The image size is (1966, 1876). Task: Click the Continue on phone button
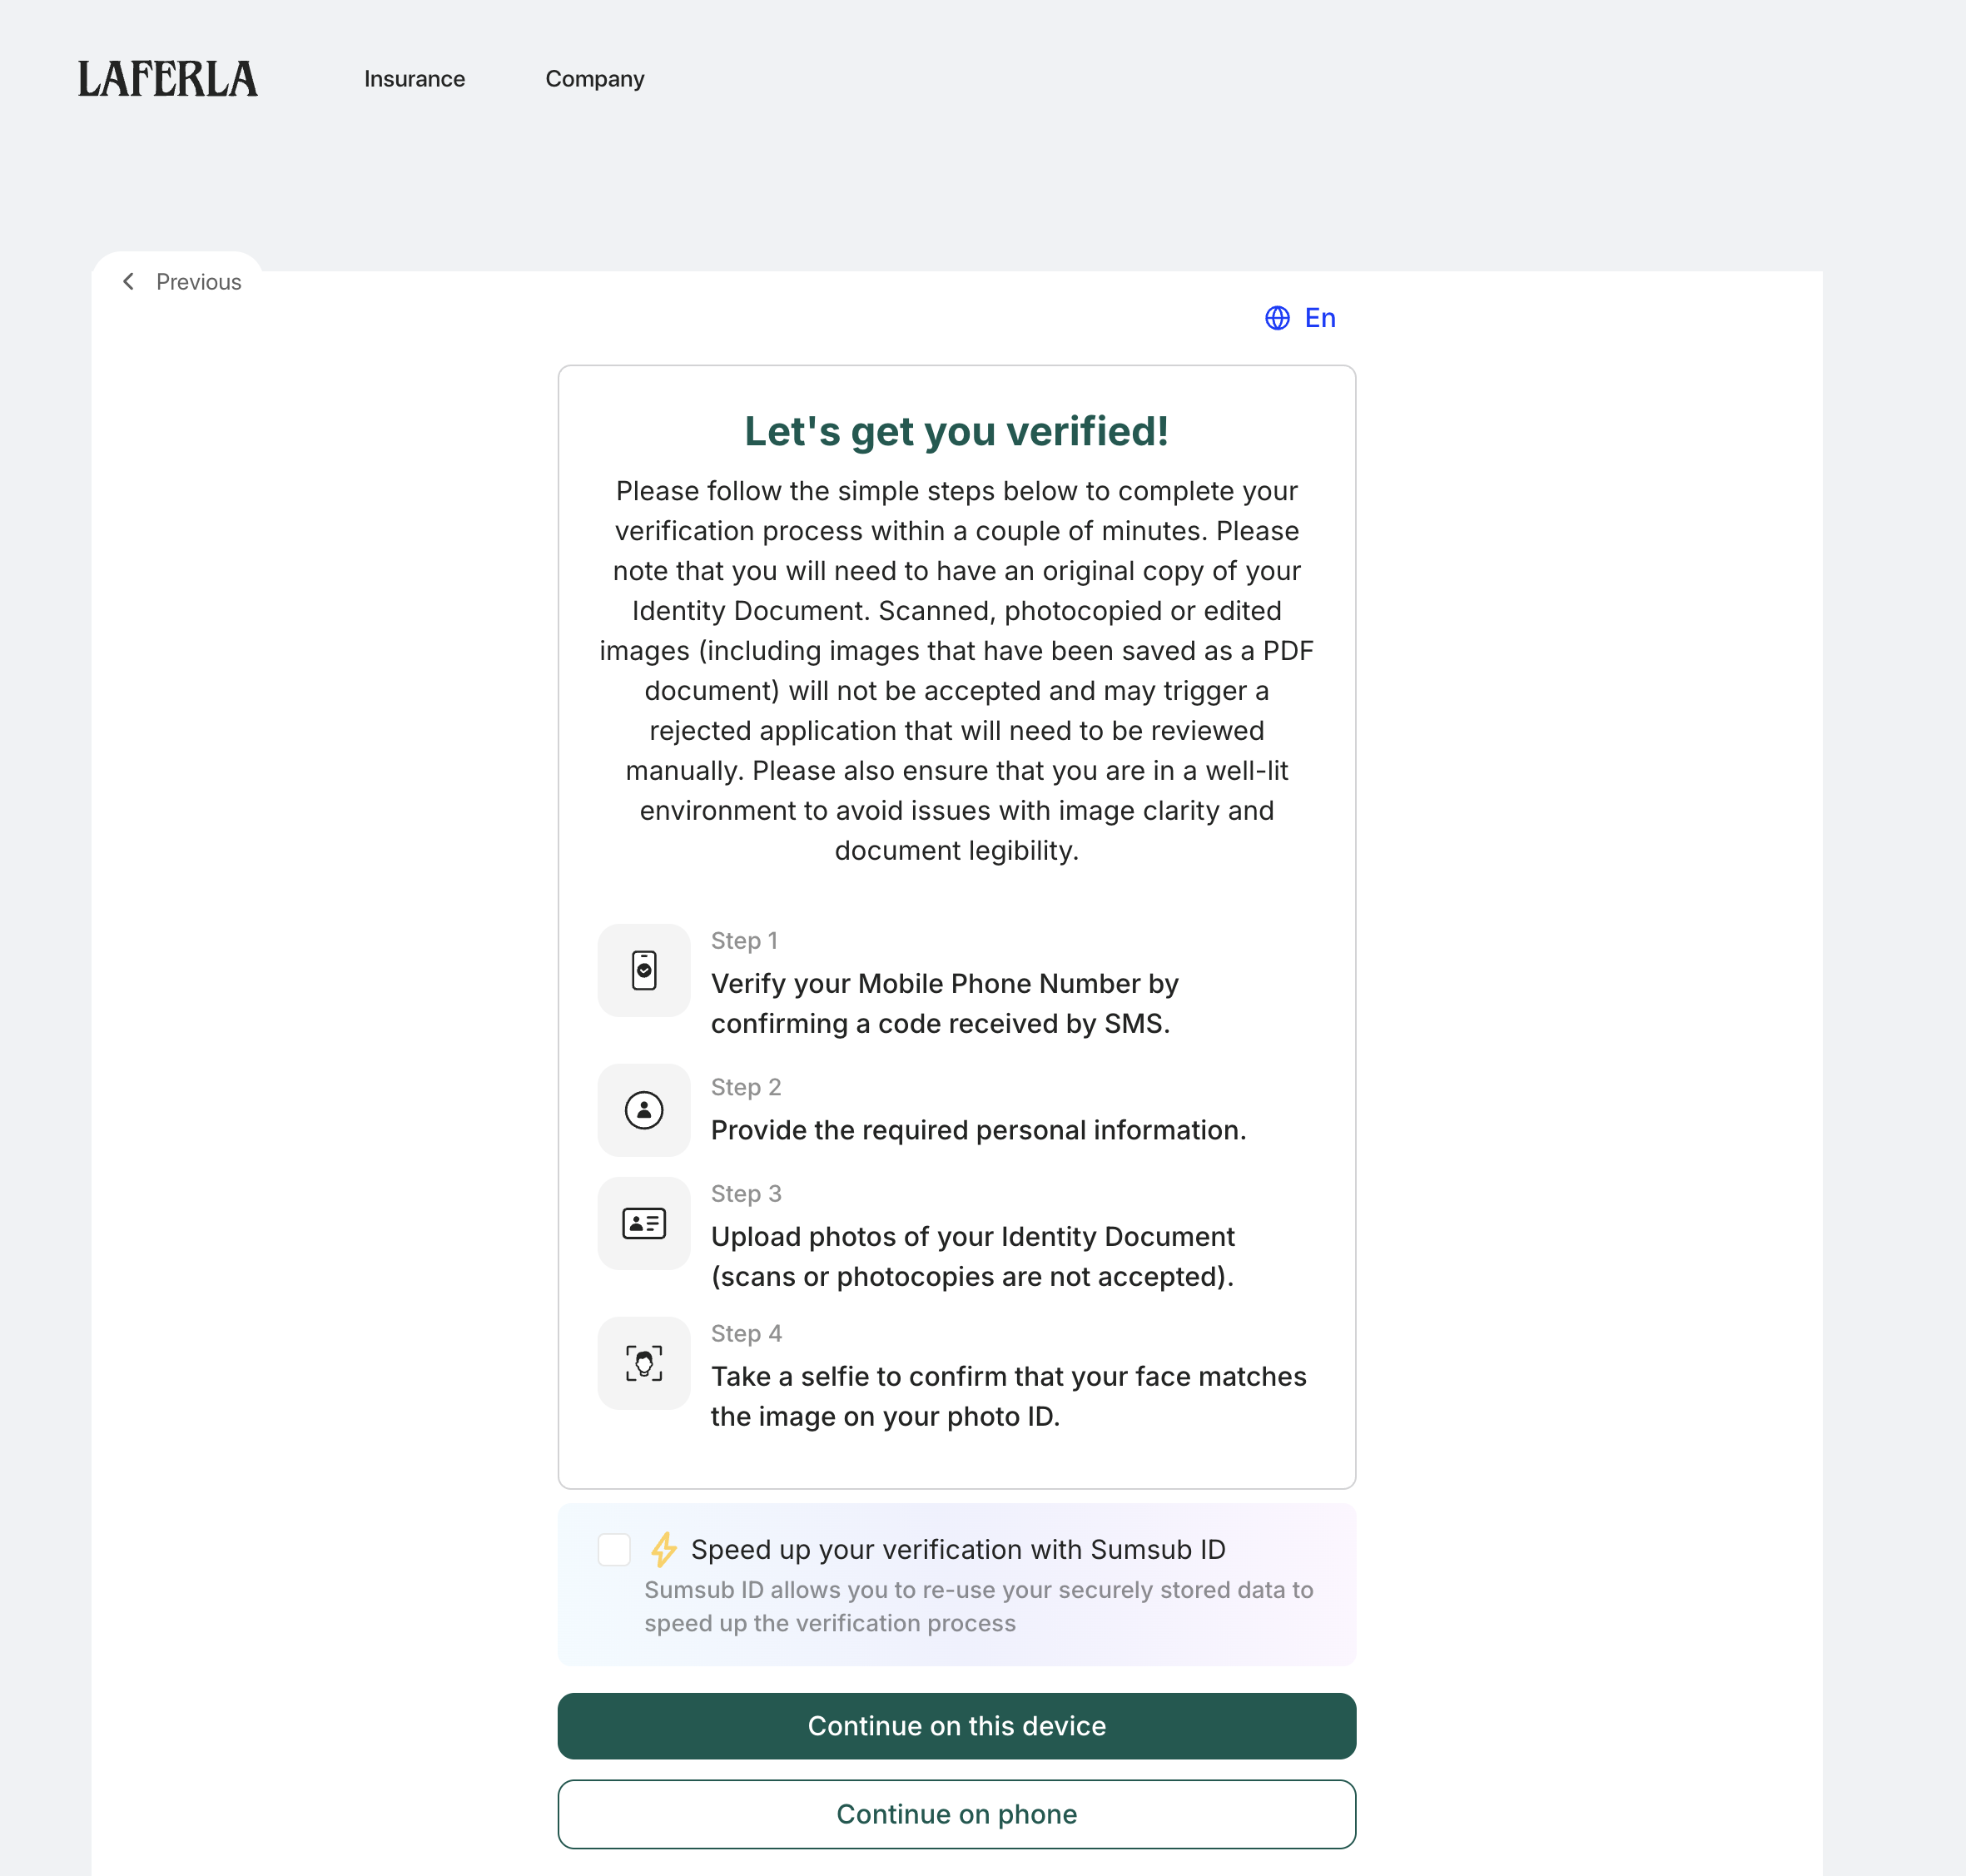point(956,1813)
